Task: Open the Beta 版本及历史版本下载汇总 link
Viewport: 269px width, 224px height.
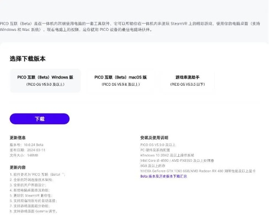Action: (x=164, y=176)
